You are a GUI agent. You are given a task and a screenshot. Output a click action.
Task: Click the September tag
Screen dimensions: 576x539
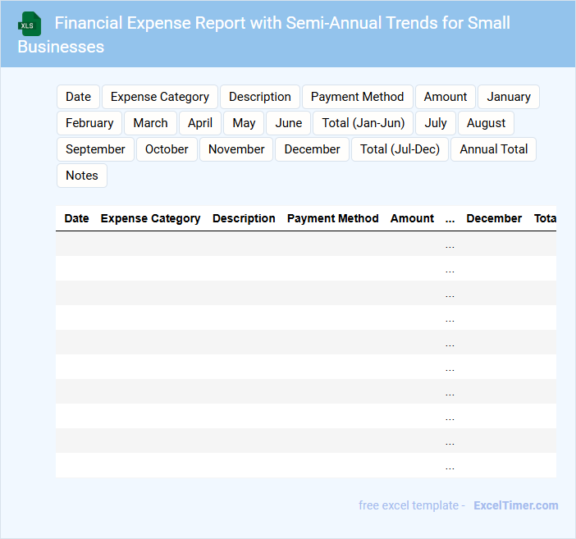pyautogui.click(x=95, y=149)
